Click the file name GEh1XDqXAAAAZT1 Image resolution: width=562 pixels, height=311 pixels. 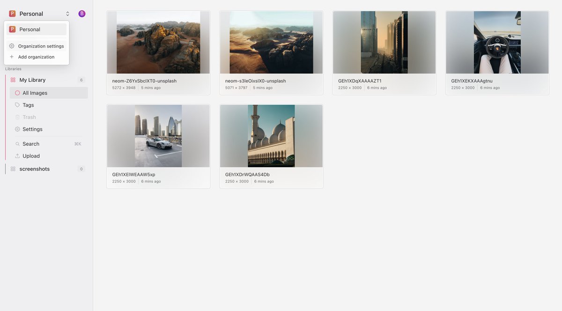point(360,81)
